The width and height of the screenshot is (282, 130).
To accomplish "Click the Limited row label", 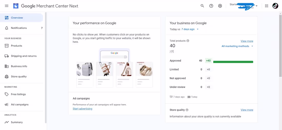I will (174, 70).
